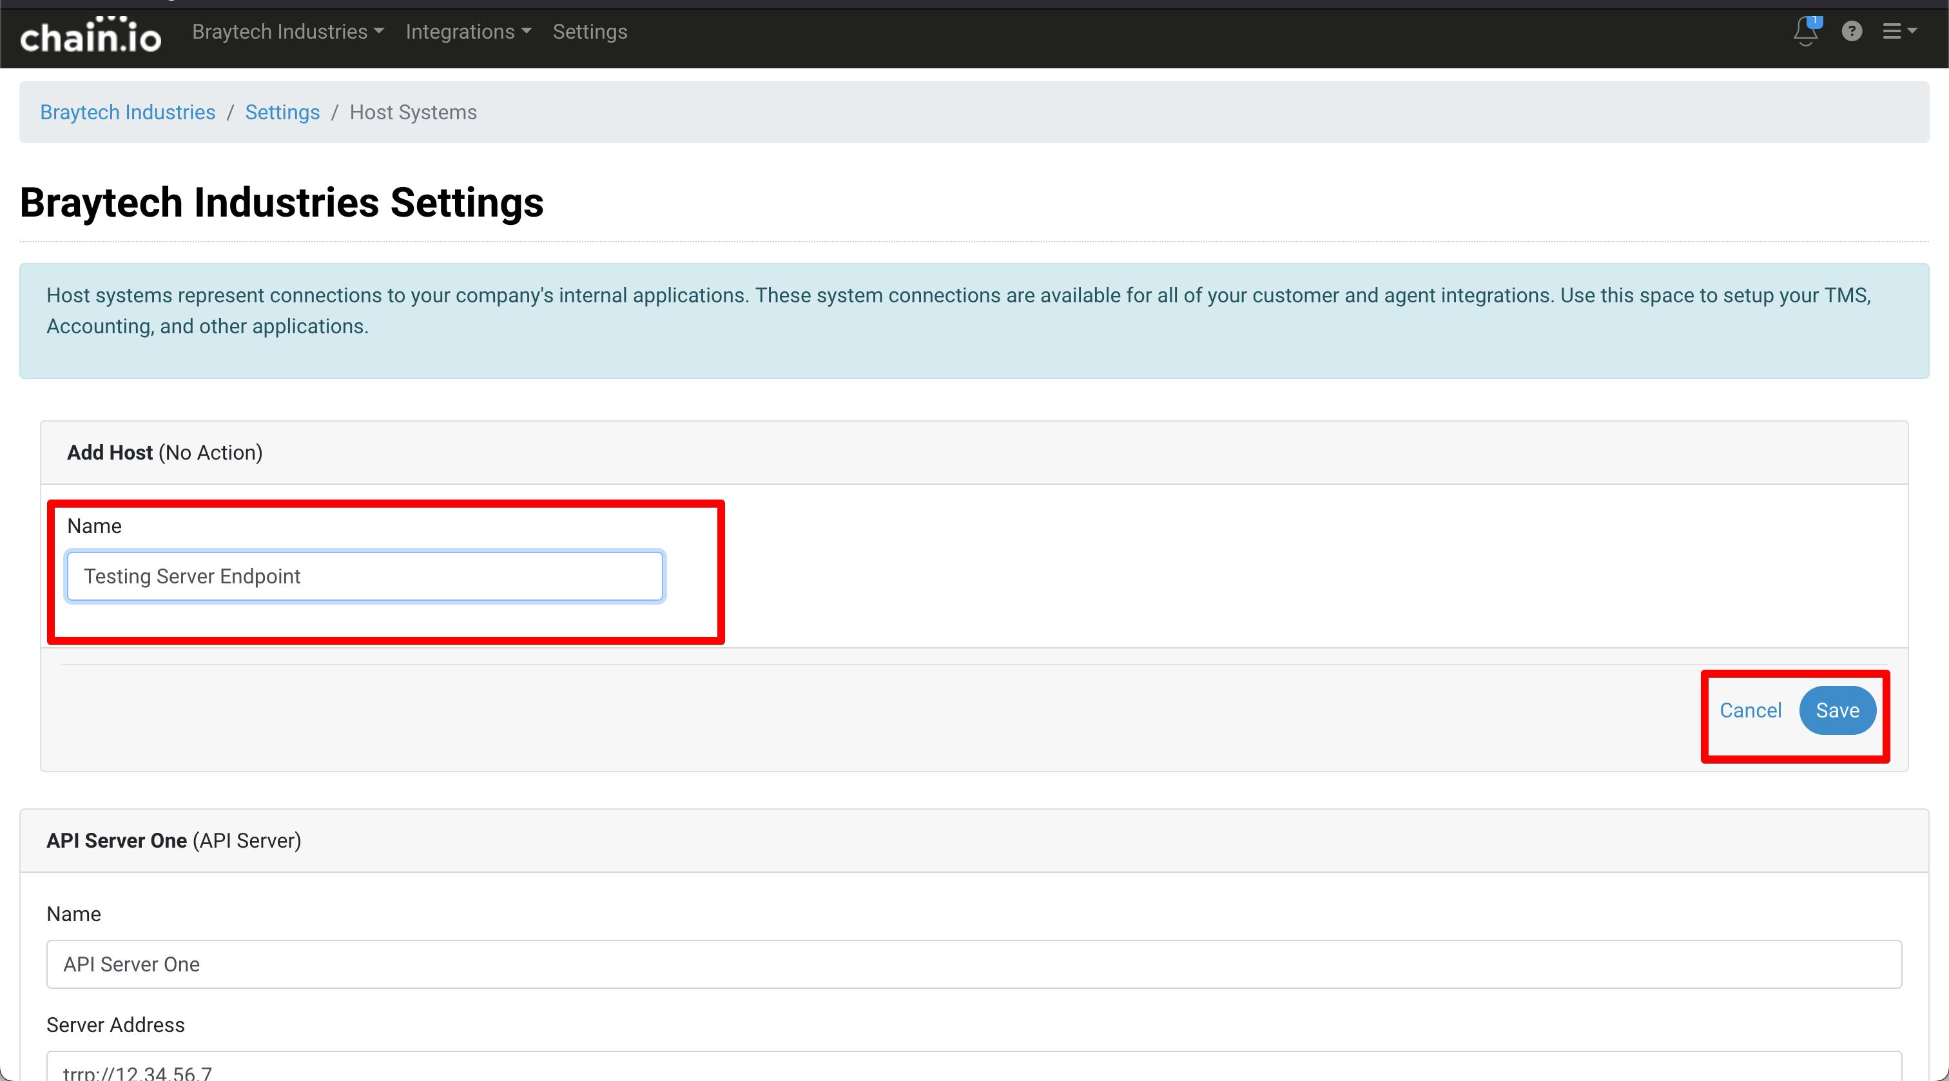Go to Settings breadcrumb link
The image size is (1949, 1081).
pos(282,112)
